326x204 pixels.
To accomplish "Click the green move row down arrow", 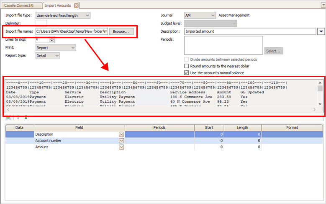I will (x=26, y=119).
